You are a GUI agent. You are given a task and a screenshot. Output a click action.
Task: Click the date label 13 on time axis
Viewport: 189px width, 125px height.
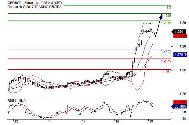16,122
